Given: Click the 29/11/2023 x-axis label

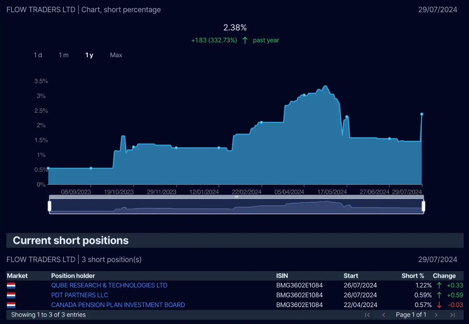Looking at the screenshot, I should pyautogui.click(x=162, y=192).
